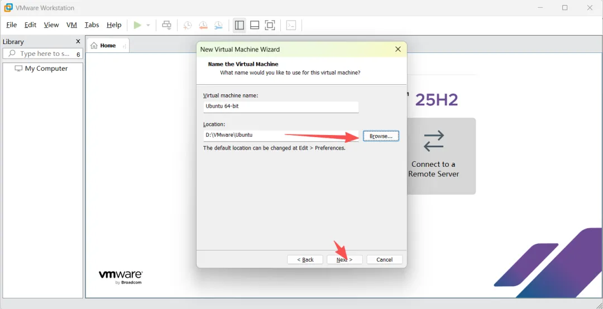603x309 pixels.
Task: Open the VM menu
Action: [71, 25]
